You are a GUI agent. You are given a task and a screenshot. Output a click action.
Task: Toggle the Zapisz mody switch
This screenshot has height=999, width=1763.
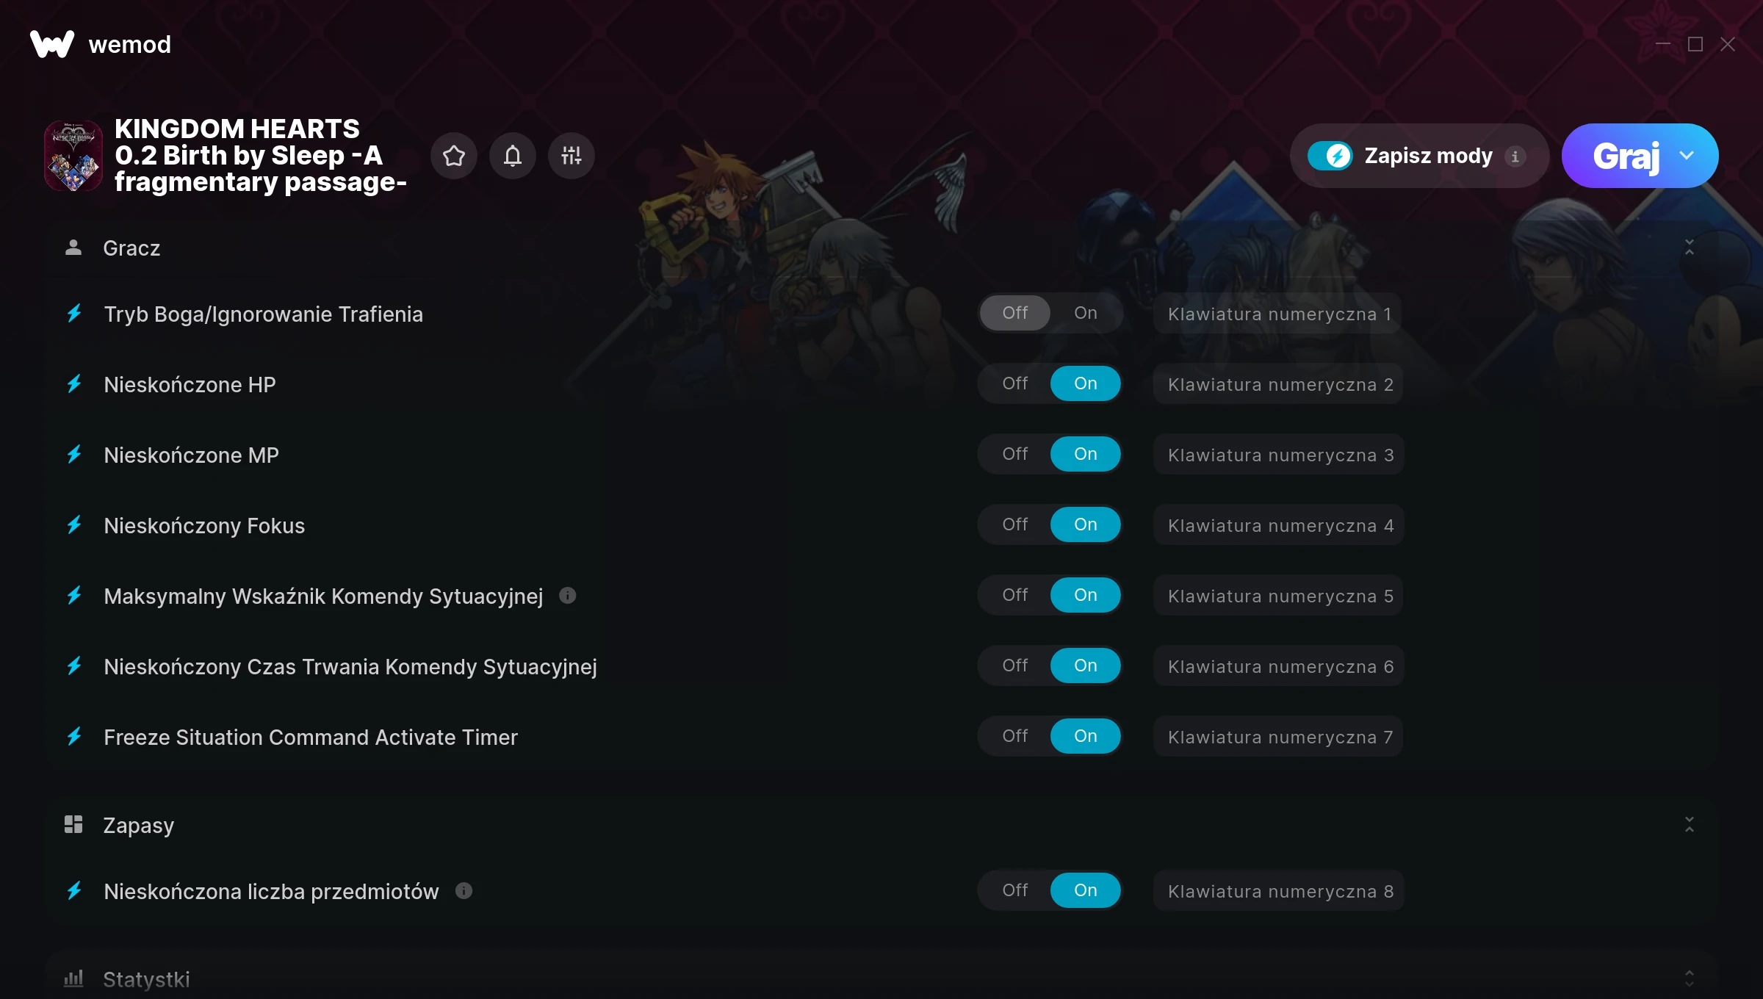coord(1330,156)
